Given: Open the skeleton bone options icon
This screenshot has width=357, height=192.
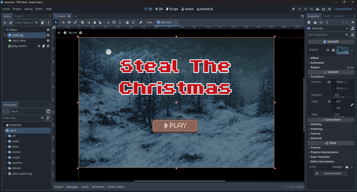Looking at the screenshot, I should 141,22.
